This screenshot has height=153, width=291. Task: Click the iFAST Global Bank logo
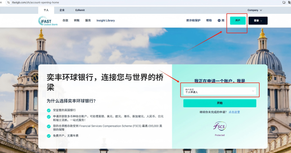click(48, 21)
